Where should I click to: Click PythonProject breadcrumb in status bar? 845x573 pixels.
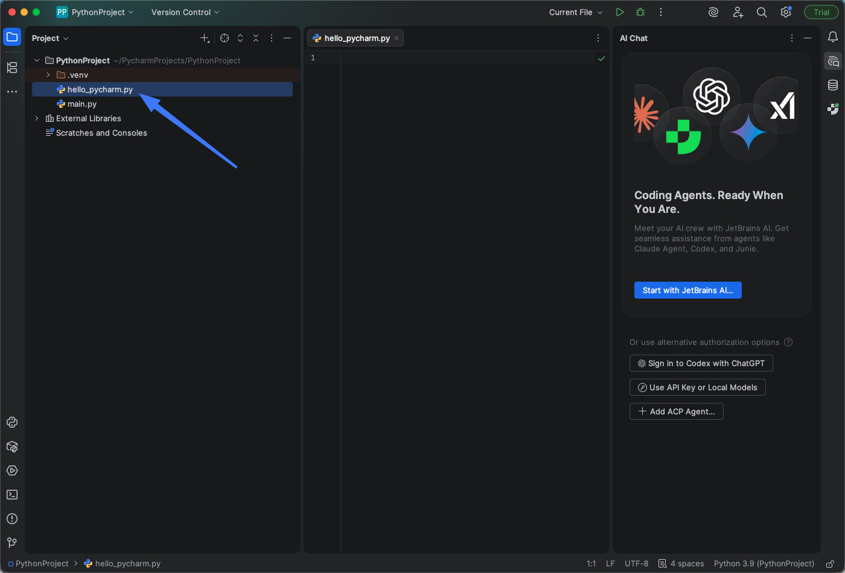pyautogui.click(x=39, y=563)
